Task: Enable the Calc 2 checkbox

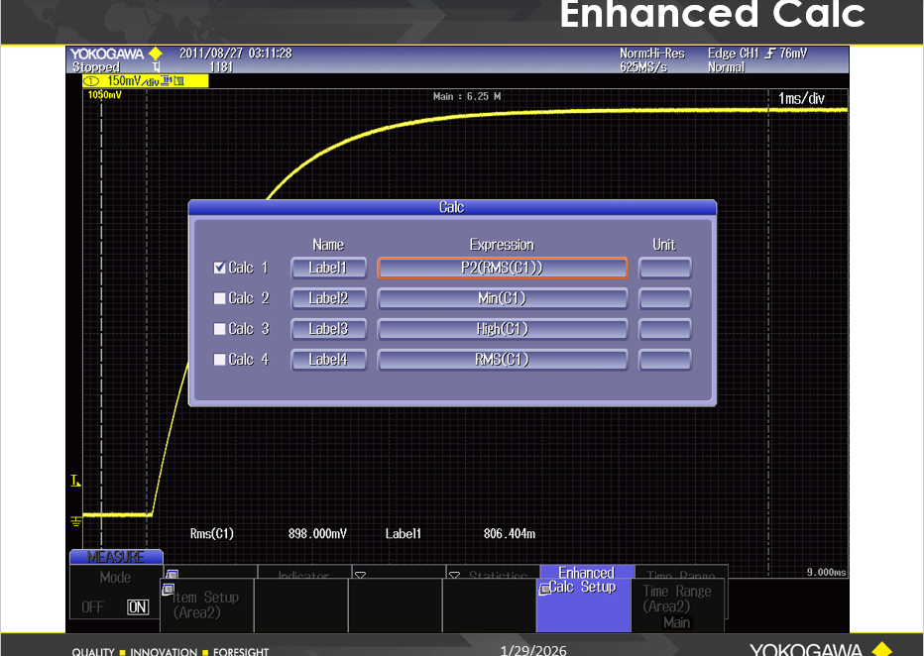Action: point(220,298)
